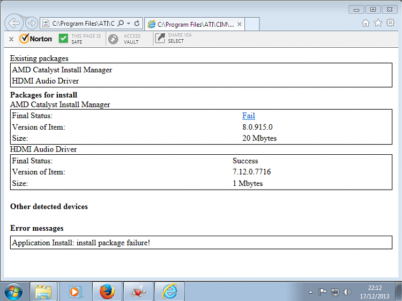Open the Tools gear menu

(390, 23)
